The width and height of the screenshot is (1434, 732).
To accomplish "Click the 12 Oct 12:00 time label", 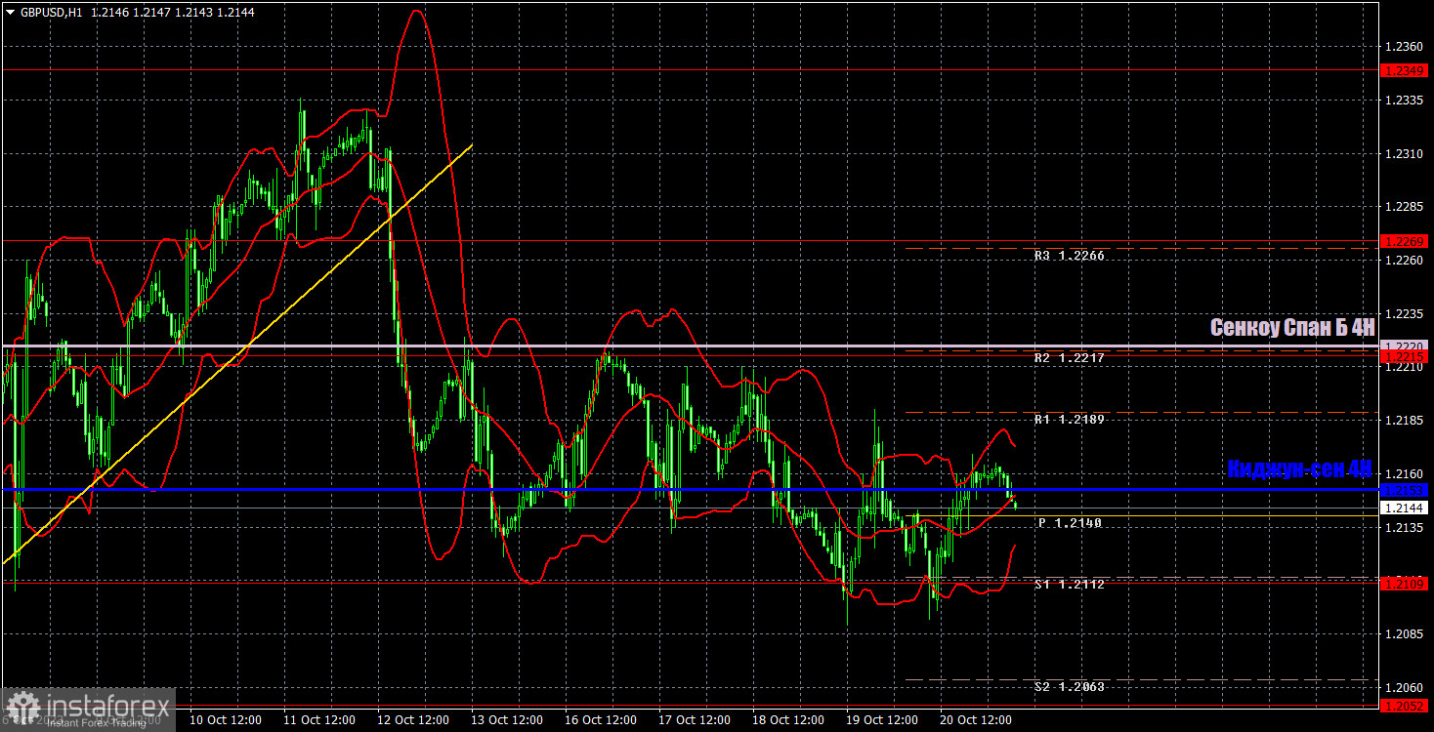I will [x=412, y=720].
